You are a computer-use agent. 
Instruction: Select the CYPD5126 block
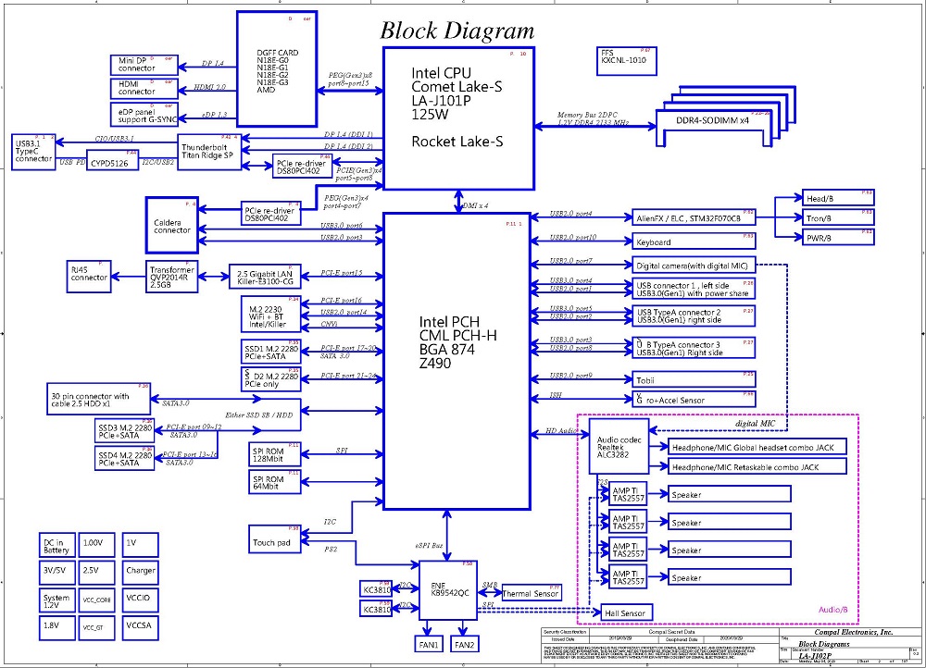[x=113, y=160]
